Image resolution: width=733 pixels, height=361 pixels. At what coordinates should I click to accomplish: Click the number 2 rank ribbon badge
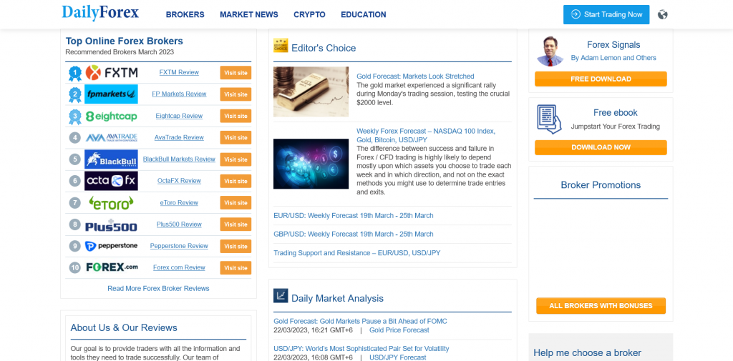pos(74,95)
